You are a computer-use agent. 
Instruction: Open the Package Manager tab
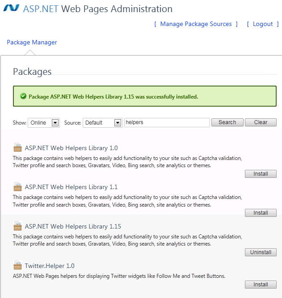32,42
